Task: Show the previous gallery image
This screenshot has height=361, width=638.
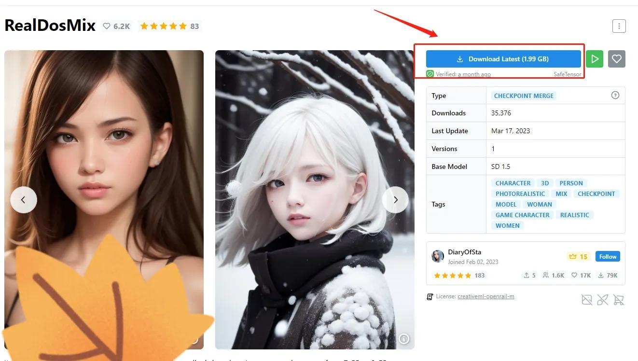Action: [24, 200]
